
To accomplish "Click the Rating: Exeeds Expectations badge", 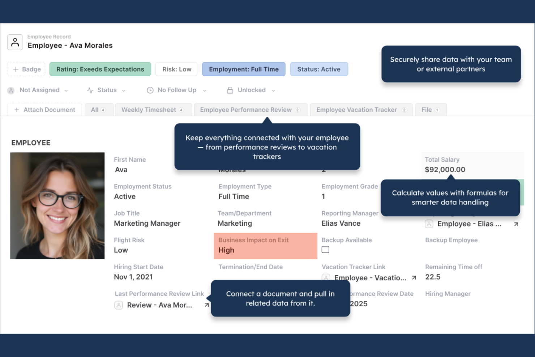I will click(100, 69).
